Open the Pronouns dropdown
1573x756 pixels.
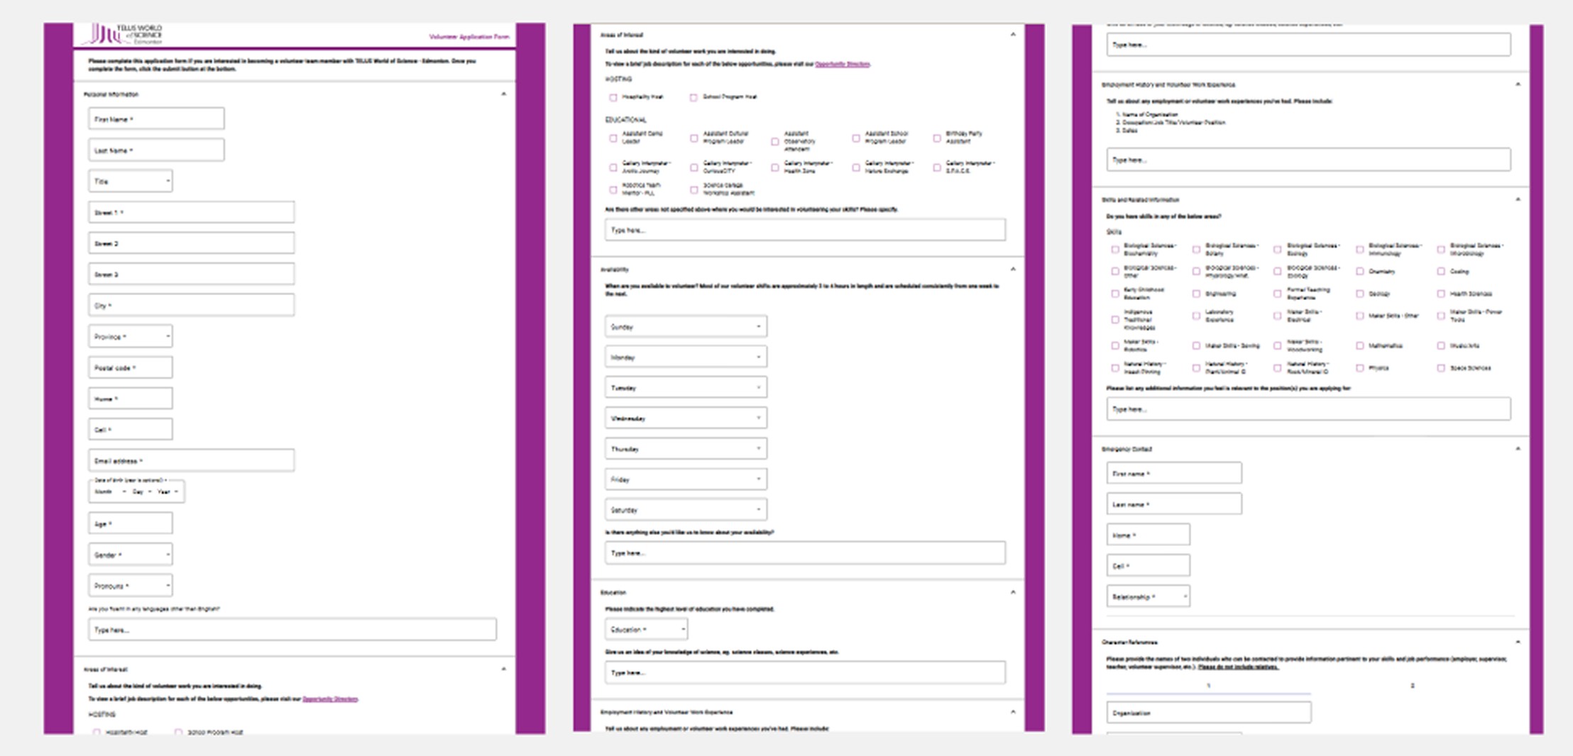coord(131,586)
